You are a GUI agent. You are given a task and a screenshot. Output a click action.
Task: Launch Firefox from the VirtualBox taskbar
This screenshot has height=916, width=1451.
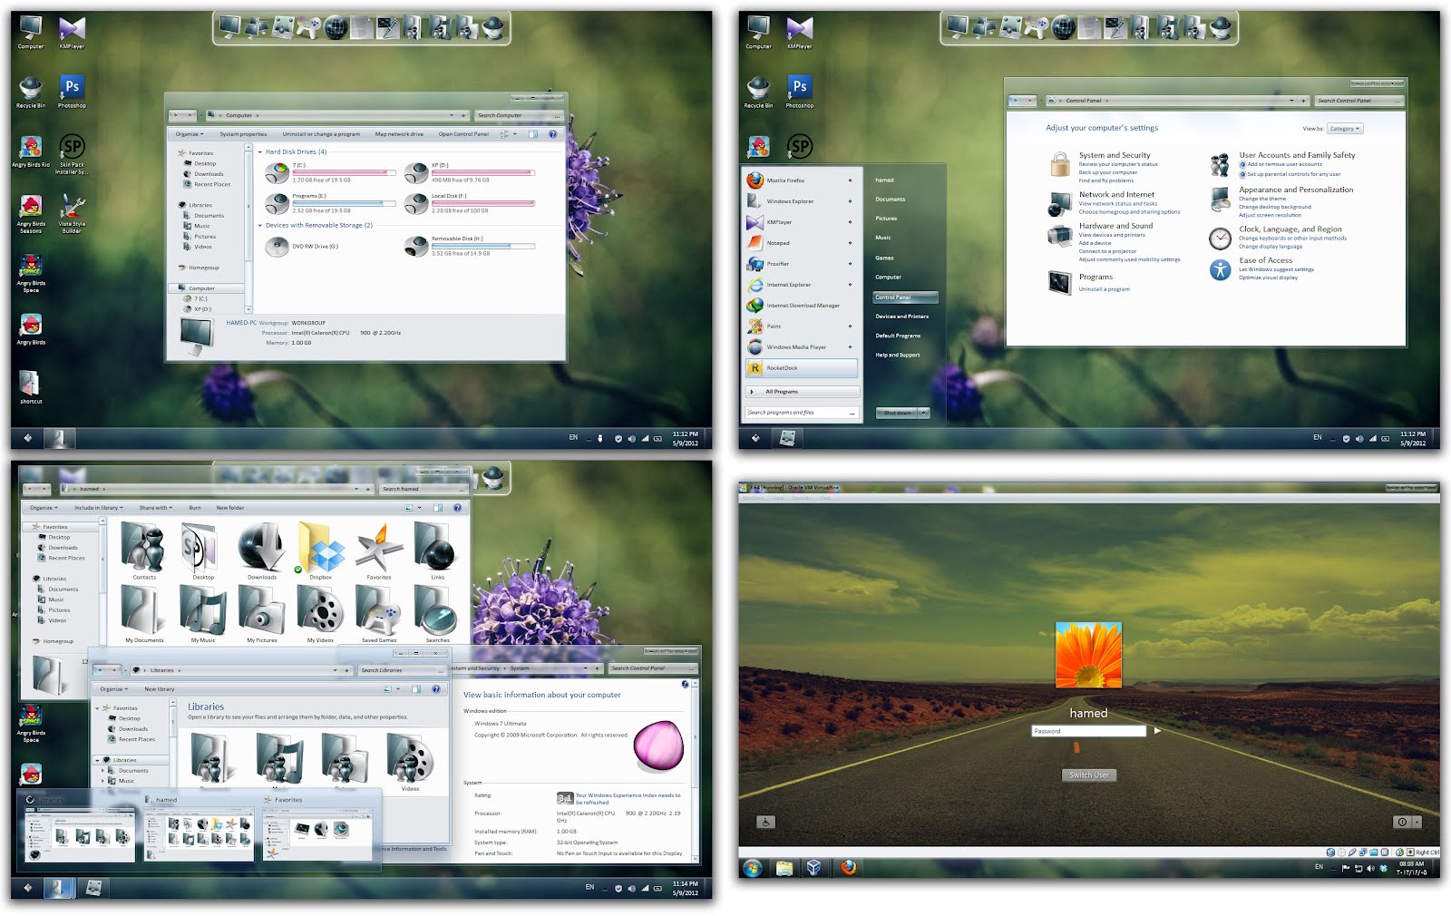point(848,868)
